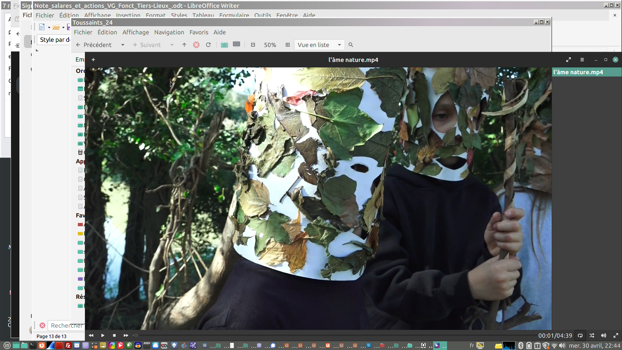
Task: Click the rewind button in player
Action: [91, 335]
